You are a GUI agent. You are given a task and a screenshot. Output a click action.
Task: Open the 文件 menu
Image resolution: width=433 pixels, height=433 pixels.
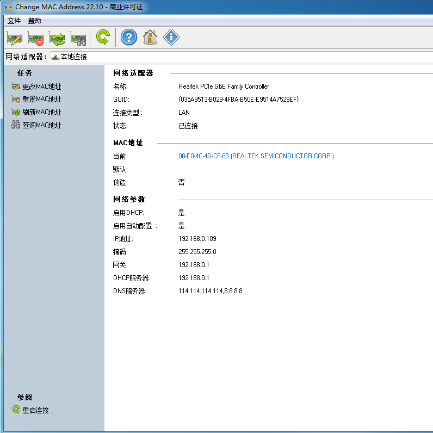(14, 21)
